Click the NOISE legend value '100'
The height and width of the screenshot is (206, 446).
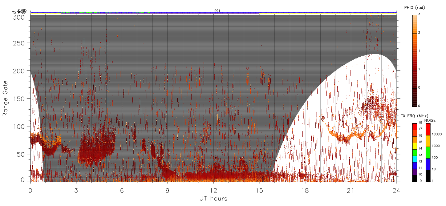tap(435, 157)
